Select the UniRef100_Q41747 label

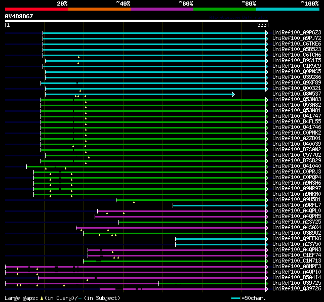pos(297,116)
